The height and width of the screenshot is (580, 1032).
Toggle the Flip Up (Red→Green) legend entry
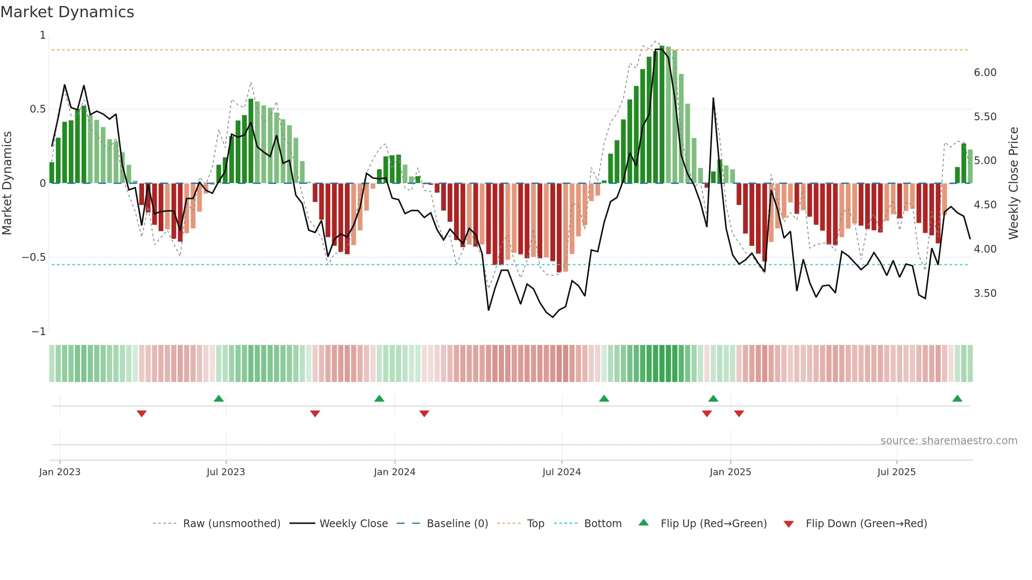pos(703,523)
